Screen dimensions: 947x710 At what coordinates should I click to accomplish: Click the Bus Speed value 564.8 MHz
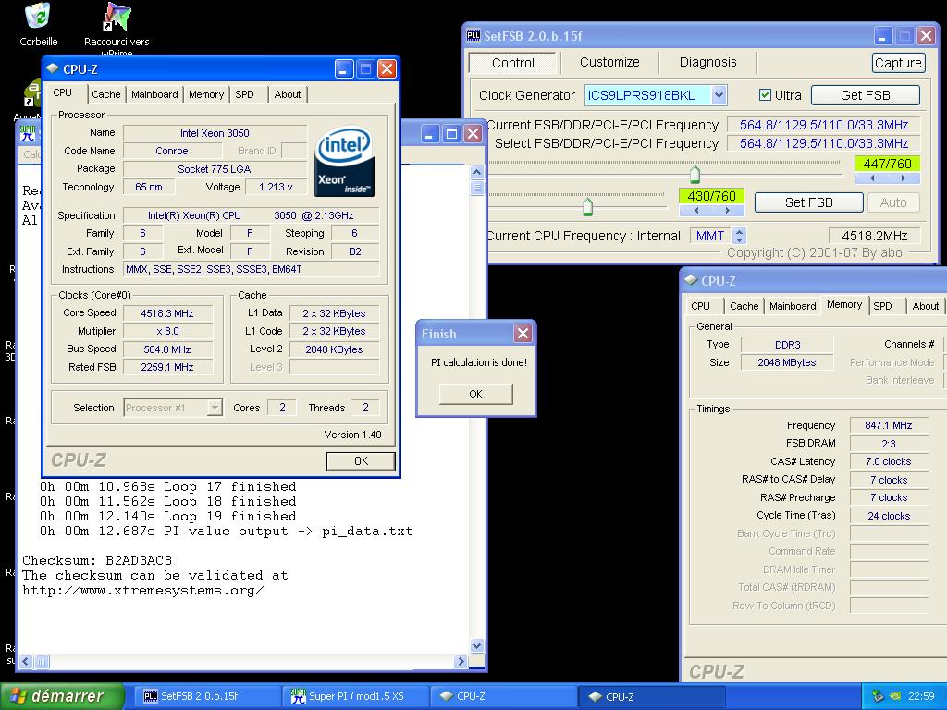(x=167, y=349)
